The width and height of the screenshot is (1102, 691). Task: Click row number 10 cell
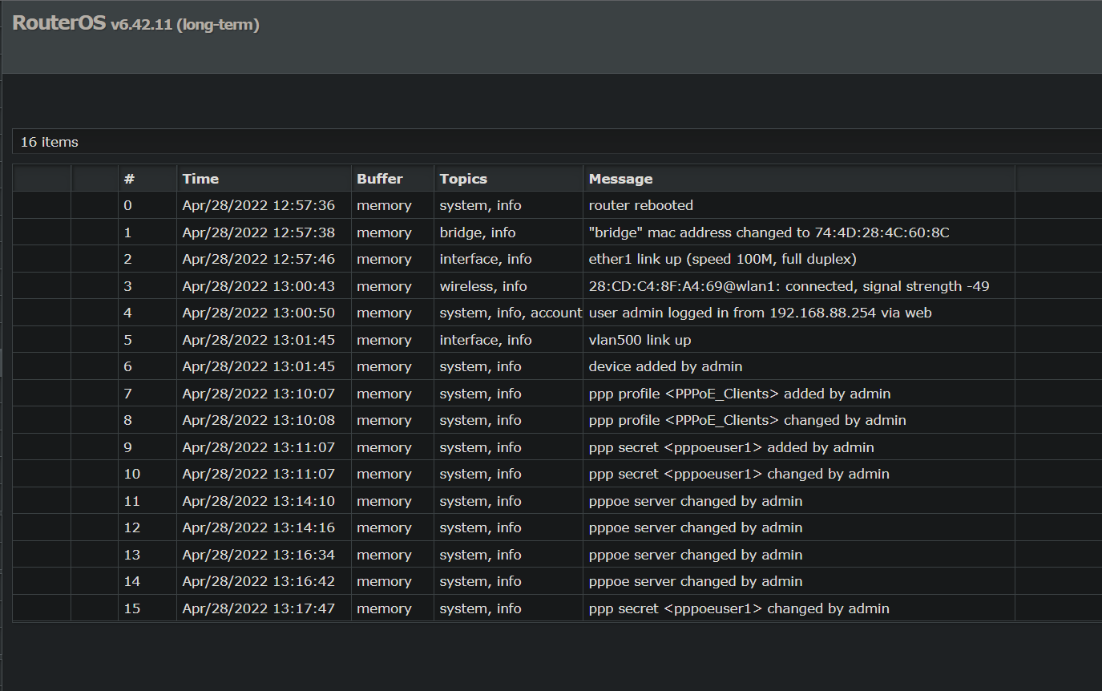(147, 474)
